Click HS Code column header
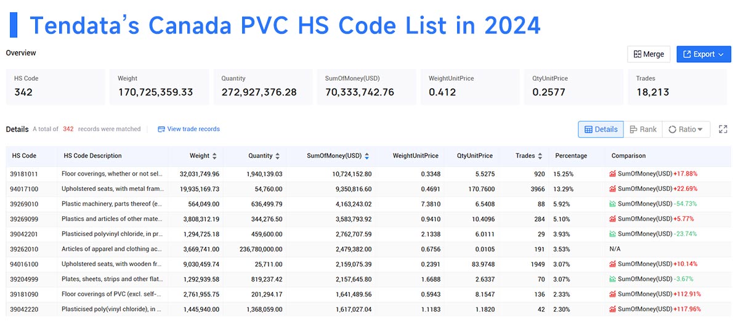 coord(23,156)
